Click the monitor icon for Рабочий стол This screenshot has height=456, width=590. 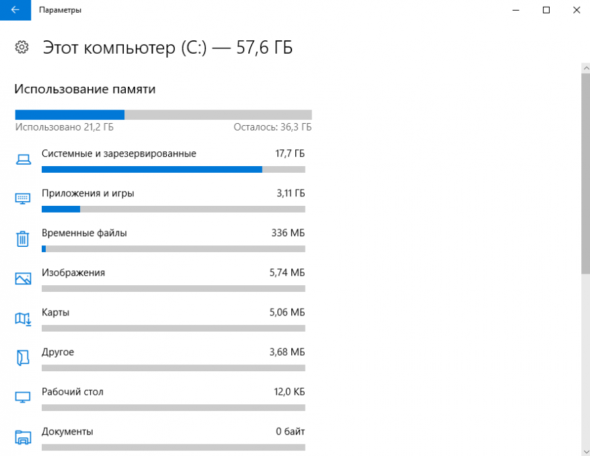[23, 397]
